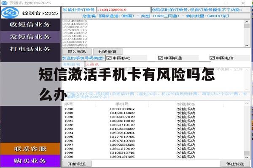This screenshot has height=168, width=253.
Task: Click the 发送状态 column header
Action: click(x=186, y=104)
